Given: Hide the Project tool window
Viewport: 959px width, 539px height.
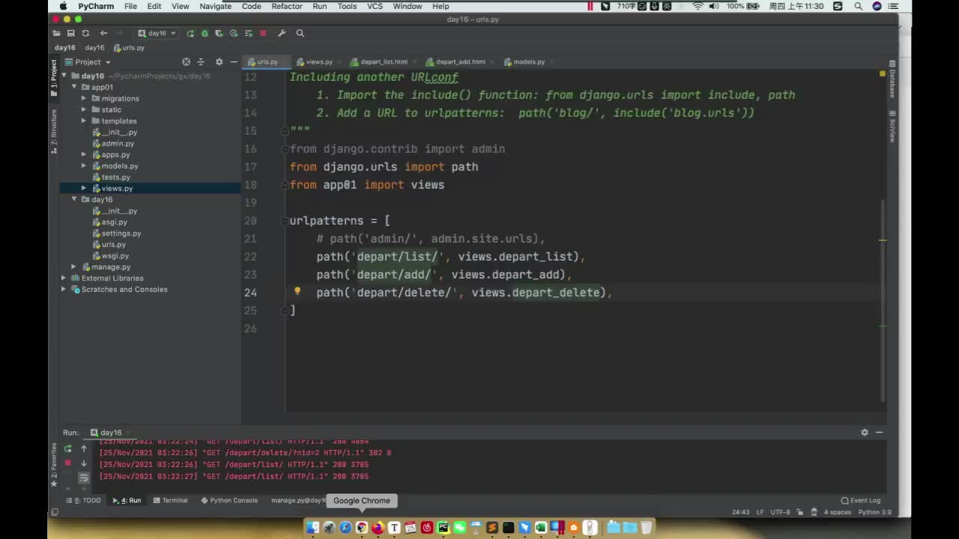Looking at the screenshot, I should tap(234, 61).
